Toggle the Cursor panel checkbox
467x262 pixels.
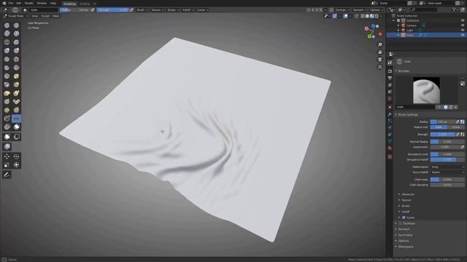[404, 218]
